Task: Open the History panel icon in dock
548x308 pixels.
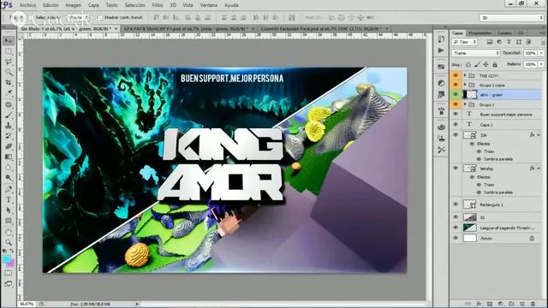Action: click(x=441, y=39)
